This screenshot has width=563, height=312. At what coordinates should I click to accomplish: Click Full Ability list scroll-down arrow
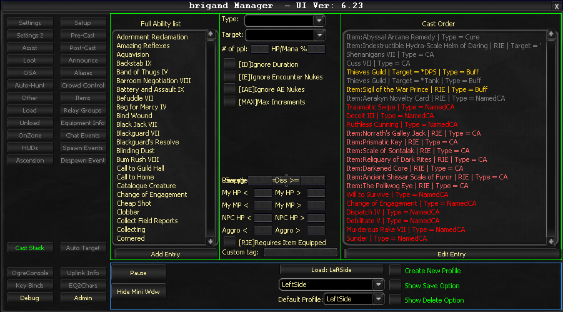[x=211, y=241]
